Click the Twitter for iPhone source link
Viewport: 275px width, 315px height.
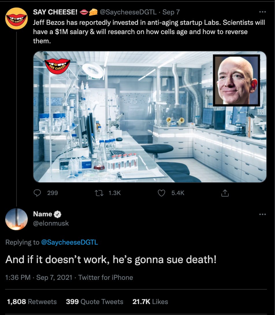pos(106,277)
